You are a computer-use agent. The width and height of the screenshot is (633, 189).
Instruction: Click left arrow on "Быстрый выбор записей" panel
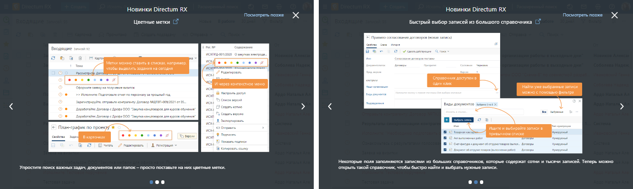click(x=329, y=106)
